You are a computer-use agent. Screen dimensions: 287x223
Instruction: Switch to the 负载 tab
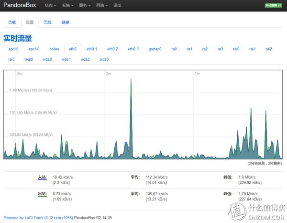pyautogui.click(x=12, y=22)
